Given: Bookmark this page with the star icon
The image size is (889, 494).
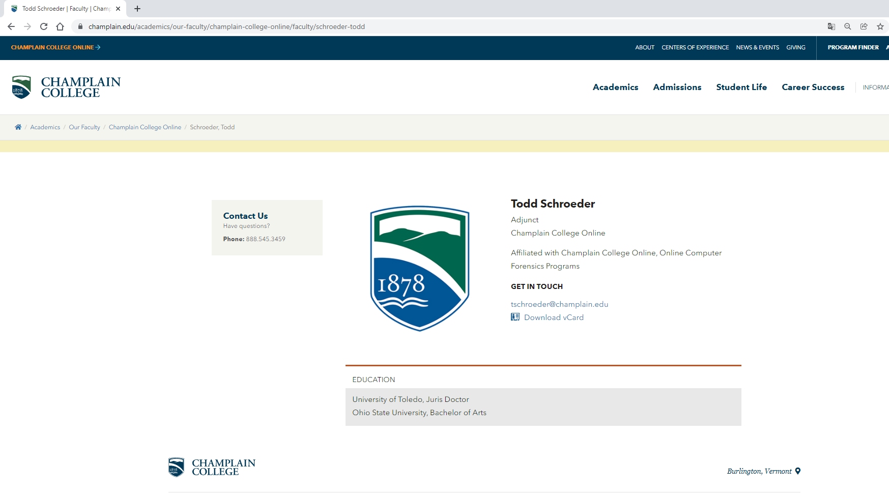Looking at the screenshot, I should click(880, 26).
